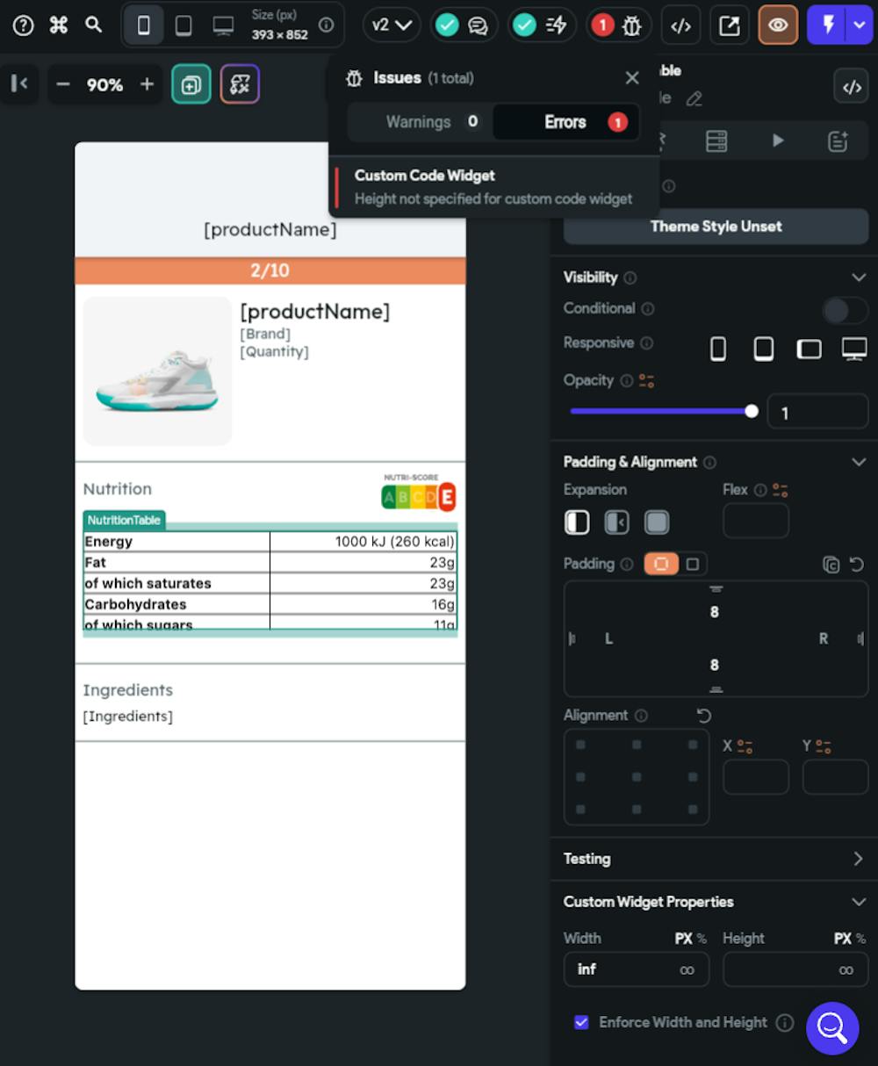Click the Custom Code Widget error entry
This screenshot has width=878, height=1066.
(493, 186)
